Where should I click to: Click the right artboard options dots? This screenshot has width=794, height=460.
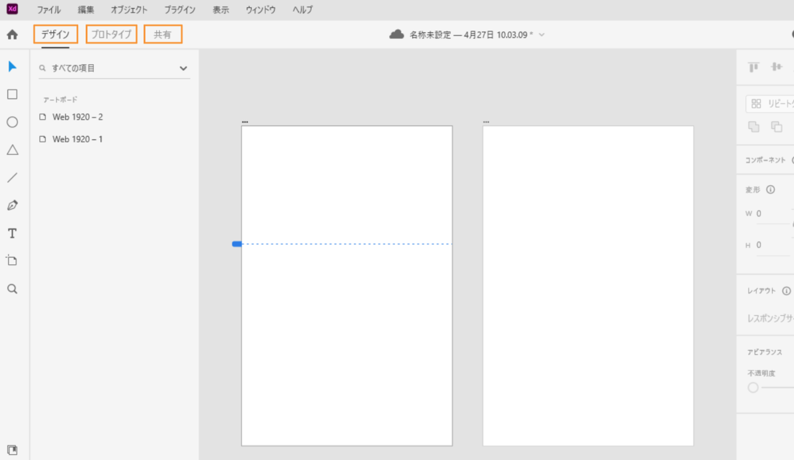pos(486,122)
